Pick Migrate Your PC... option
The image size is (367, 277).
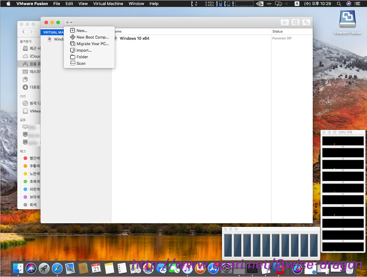(89, 44)
